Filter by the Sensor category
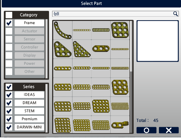This screenshot has width=181, height=138. coord(29,39)
